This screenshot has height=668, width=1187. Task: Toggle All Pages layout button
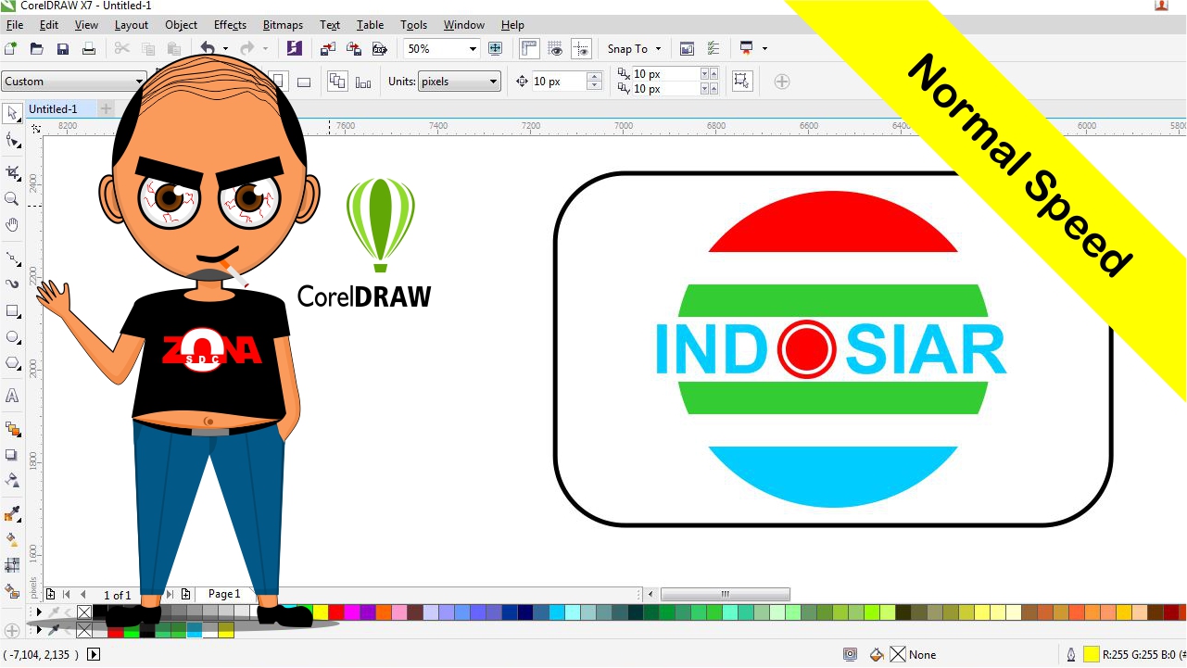(x=337, y=82)
